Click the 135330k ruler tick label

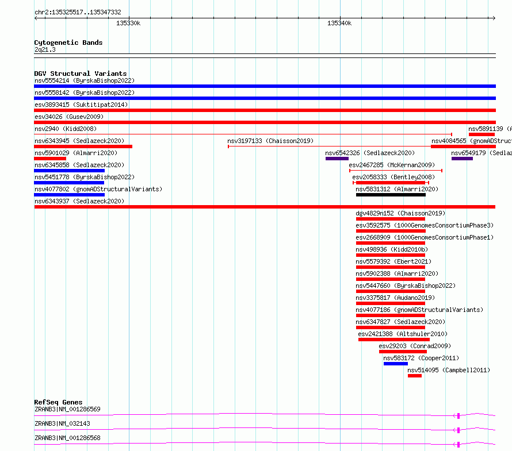(x=128, y=23)
